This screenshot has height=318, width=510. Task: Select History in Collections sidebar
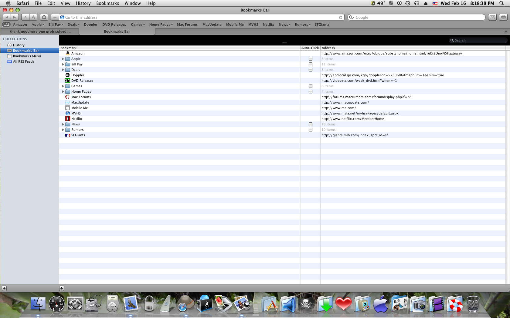click(x=29, y=45)
